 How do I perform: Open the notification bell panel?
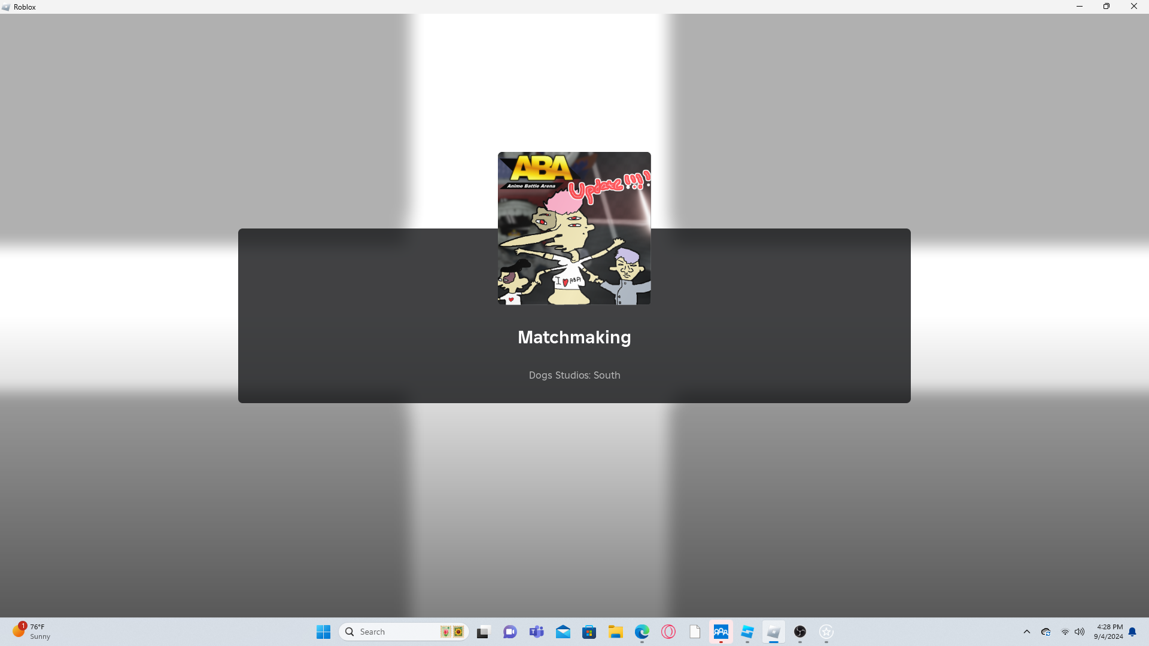[1132, 632]
